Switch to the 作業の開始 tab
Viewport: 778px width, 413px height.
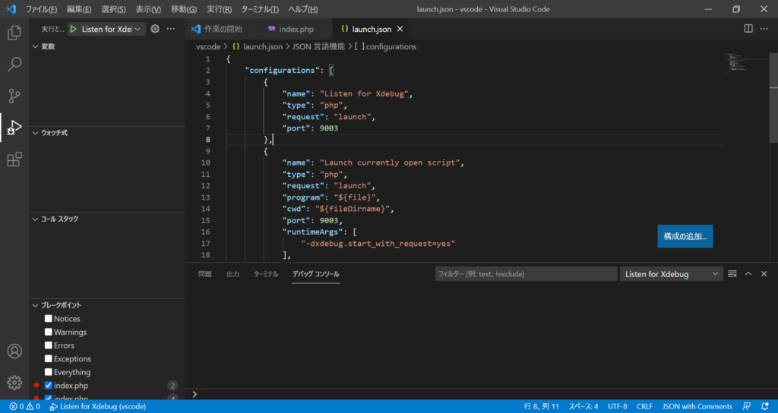[222, 30]
